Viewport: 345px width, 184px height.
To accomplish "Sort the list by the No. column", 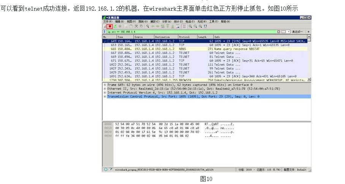I will (x=109, y=37).
